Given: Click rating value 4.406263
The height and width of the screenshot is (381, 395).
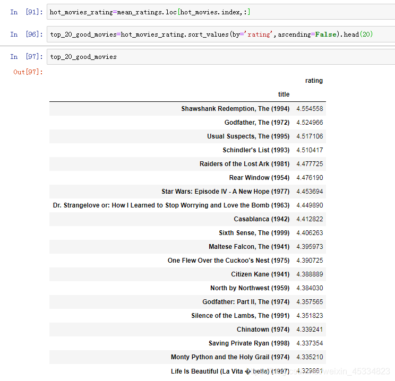Looking at the screenshot, I should pyautogui.click(x=310, y=233).
